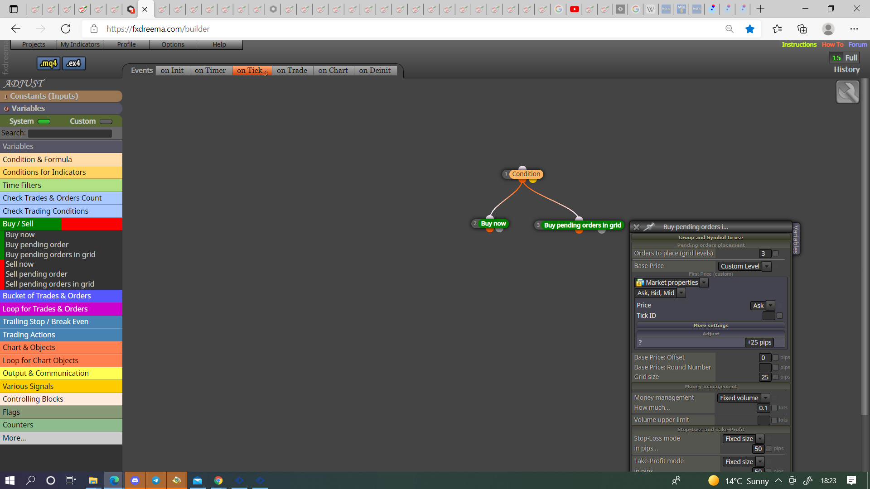Open the tools wrench icon

847,92
